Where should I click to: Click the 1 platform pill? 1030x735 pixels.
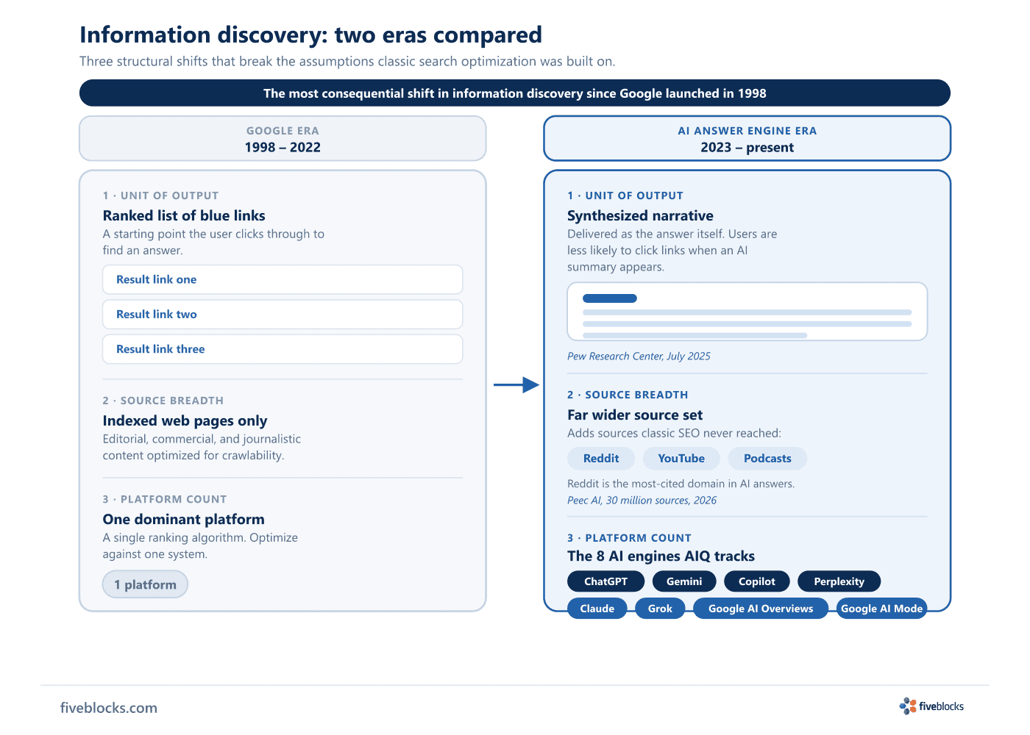[x=145, y=584]
